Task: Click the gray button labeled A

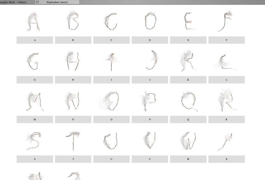Action: click(x=35, y=40)
